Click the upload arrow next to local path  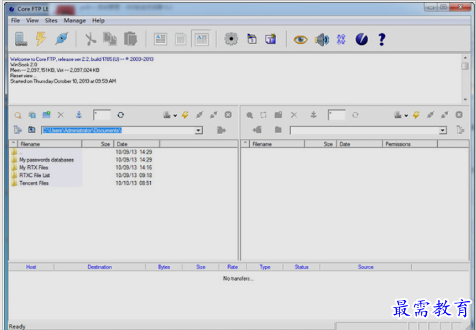pyautogui.click(x=221, y=130)
